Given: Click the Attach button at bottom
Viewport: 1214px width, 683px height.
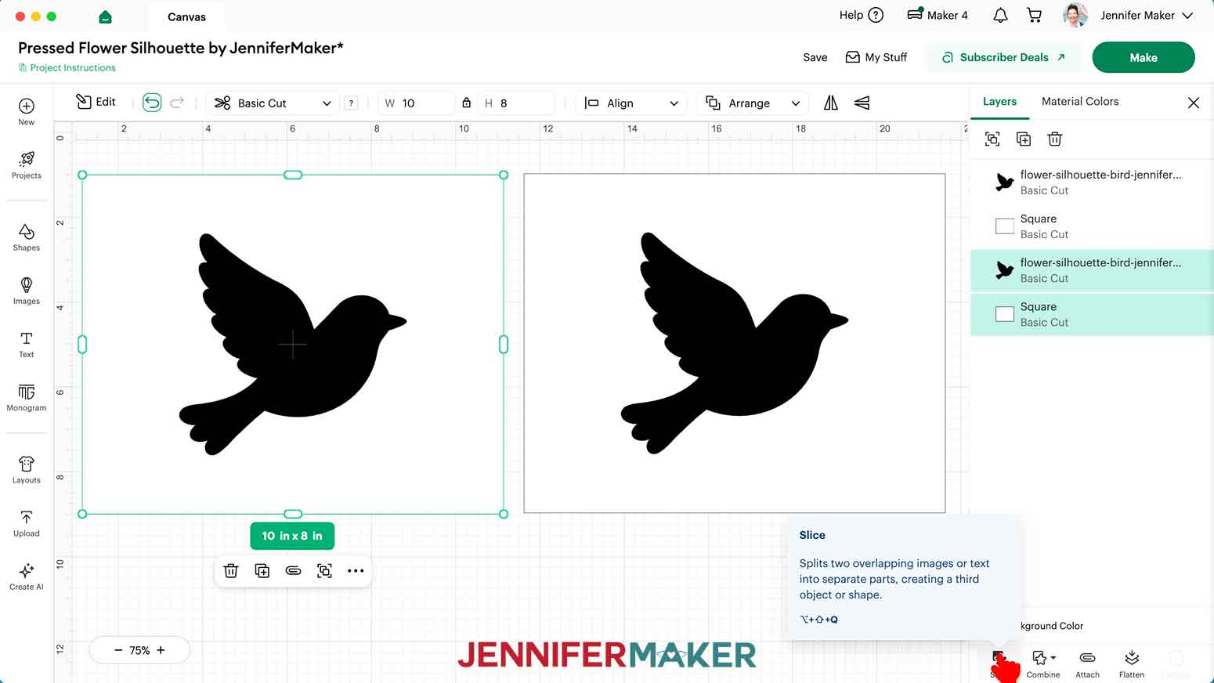Looking at the screenshot, I should tap(1087, 663).
